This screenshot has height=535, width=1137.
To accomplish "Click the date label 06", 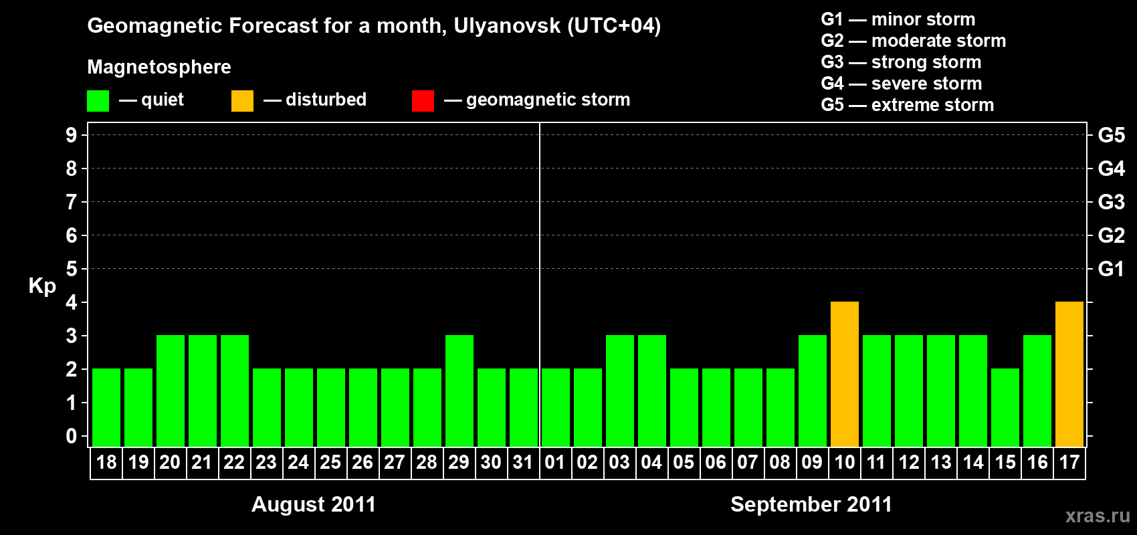I will click(716, 462).
